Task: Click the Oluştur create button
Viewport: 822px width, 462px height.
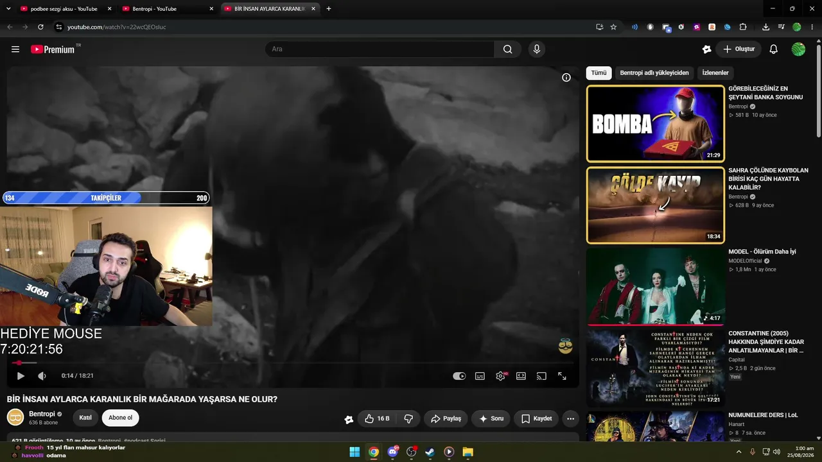Action: (739, 49)
